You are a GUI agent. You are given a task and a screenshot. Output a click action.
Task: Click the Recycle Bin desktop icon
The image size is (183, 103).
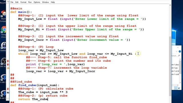[x=3, y=2]
